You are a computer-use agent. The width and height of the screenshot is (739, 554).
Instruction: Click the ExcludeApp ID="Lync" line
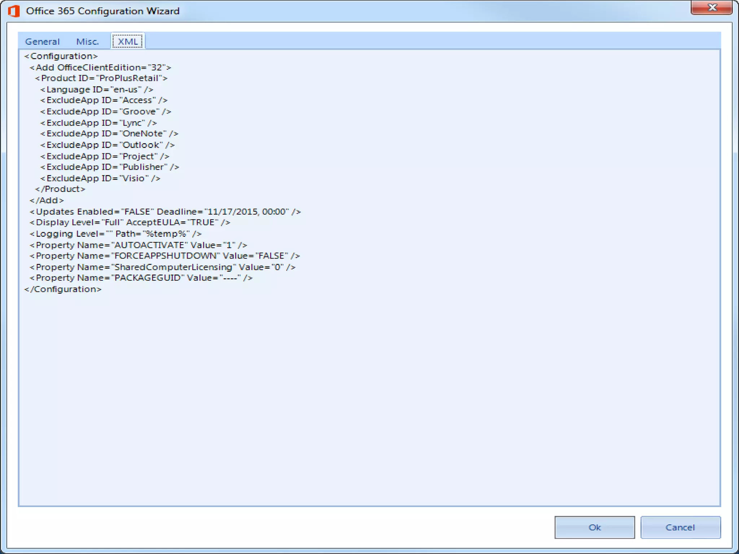[x=99, y=123]
